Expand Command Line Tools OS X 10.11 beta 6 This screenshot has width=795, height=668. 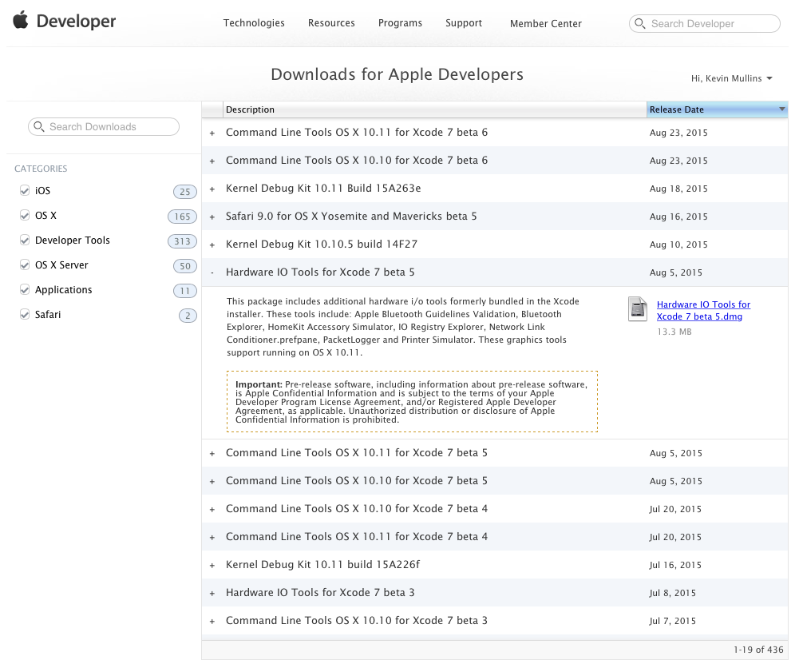click(x=212, y=133)
